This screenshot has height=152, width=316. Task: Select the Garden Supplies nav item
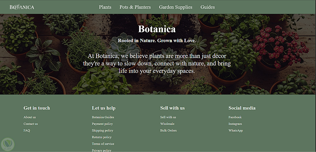click(175, 7)
